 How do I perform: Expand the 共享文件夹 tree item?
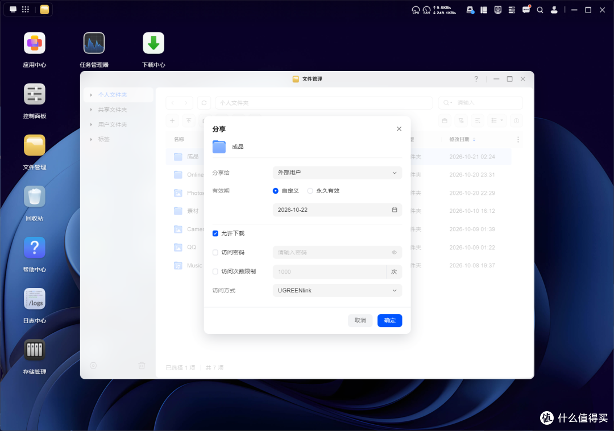[91, 110]
